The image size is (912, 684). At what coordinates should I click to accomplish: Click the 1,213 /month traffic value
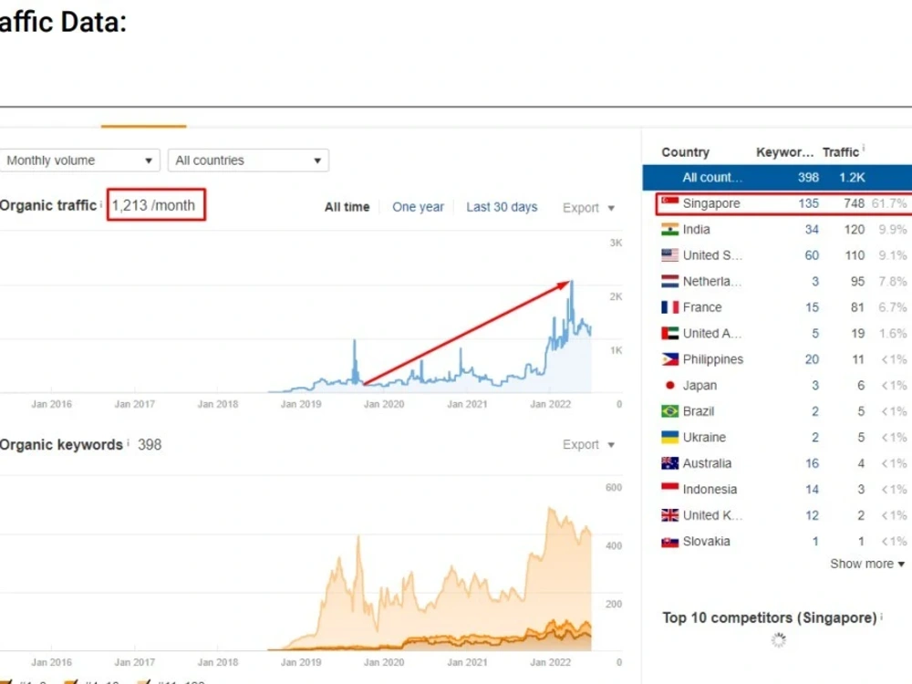tap(153, 205)
